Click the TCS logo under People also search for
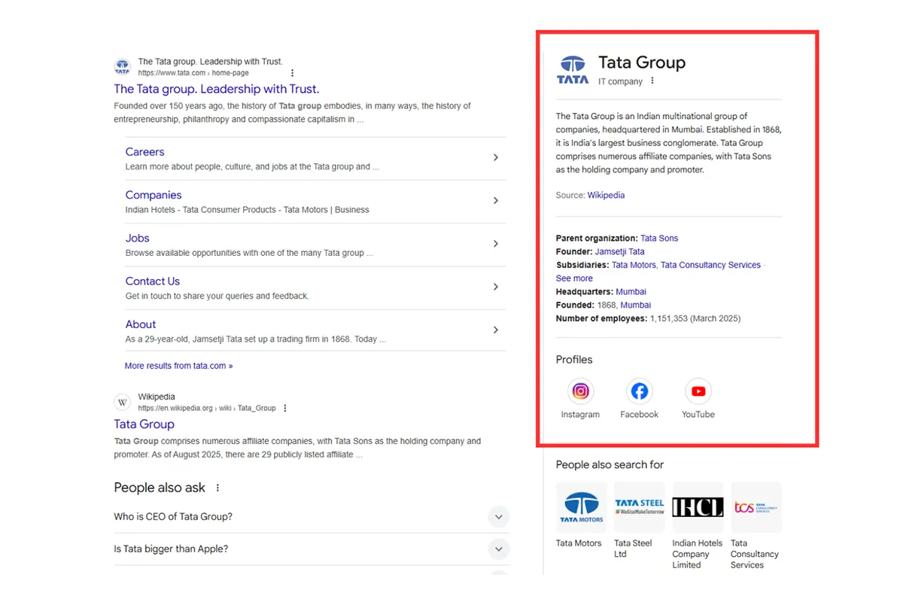The height and width of the screenshot is (602, 903). pyautogui.click(x=756, y=506)
